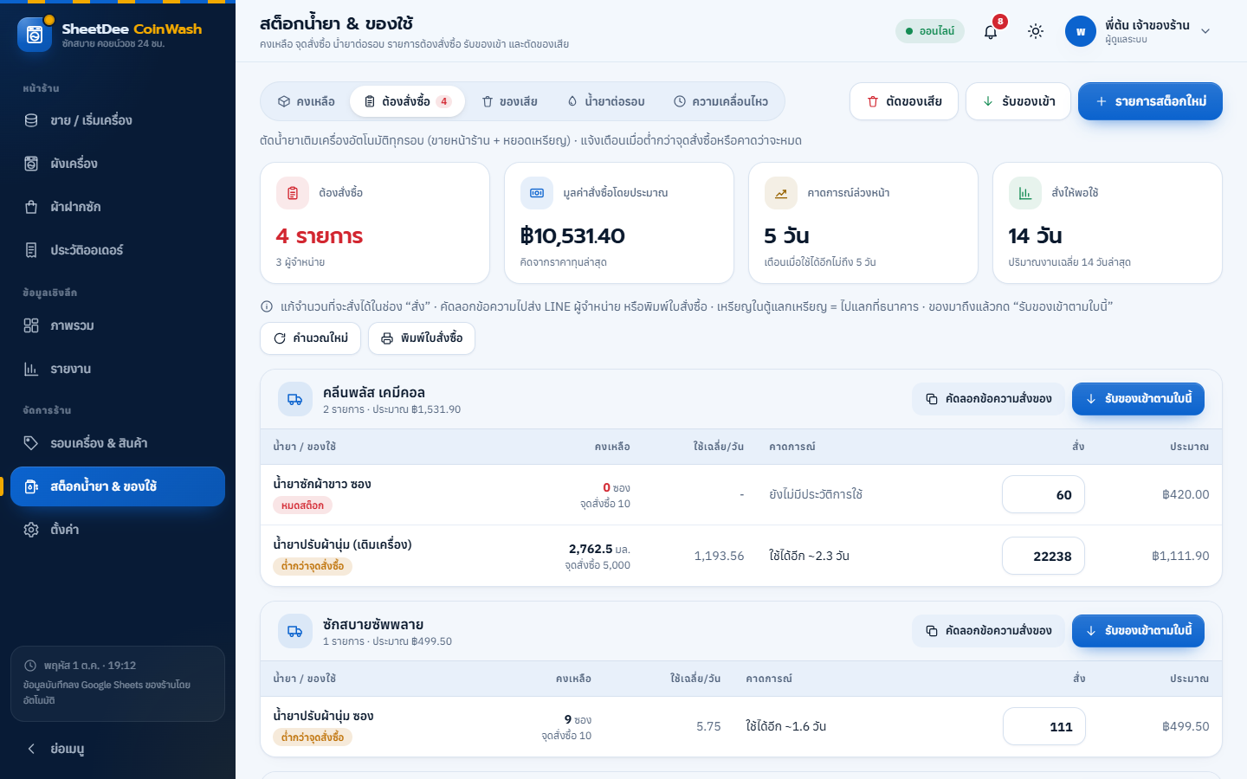
Task: Open the notifications bell
Action: pos(991,31)
